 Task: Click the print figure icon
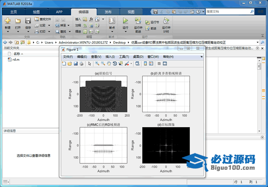coord(81,64)
